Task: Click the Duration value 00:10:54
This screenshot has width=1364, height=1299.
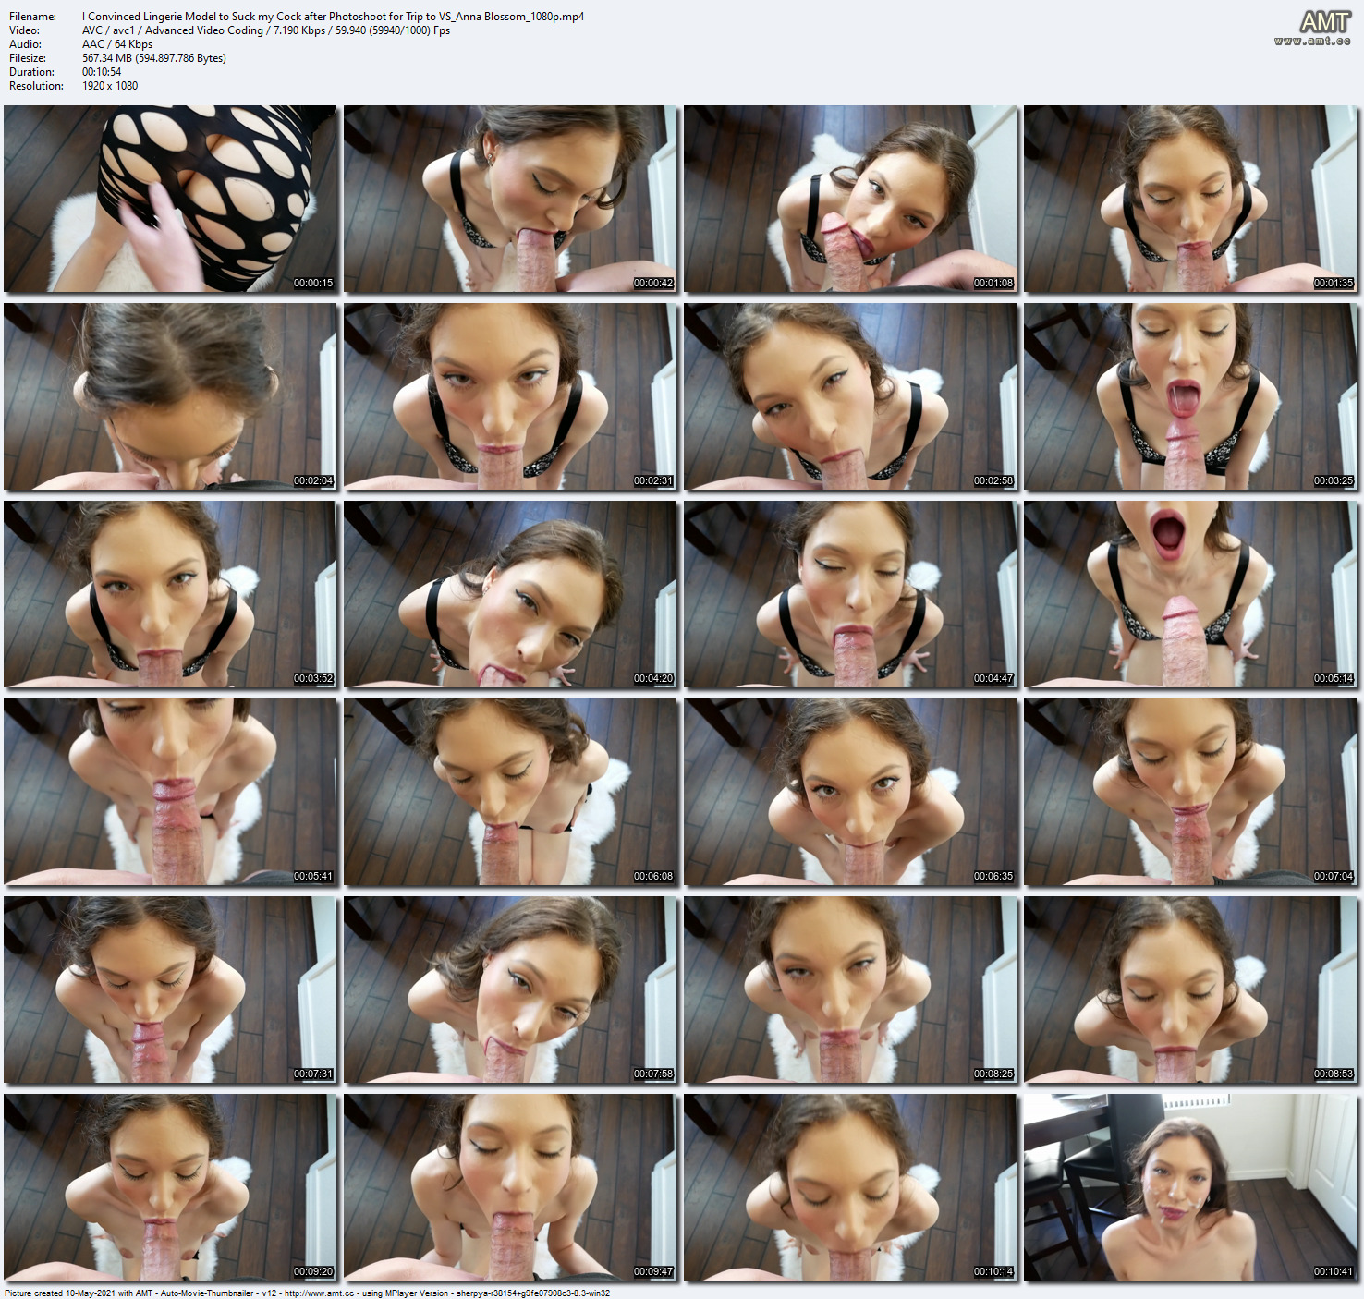Action: tap(102, 72)
